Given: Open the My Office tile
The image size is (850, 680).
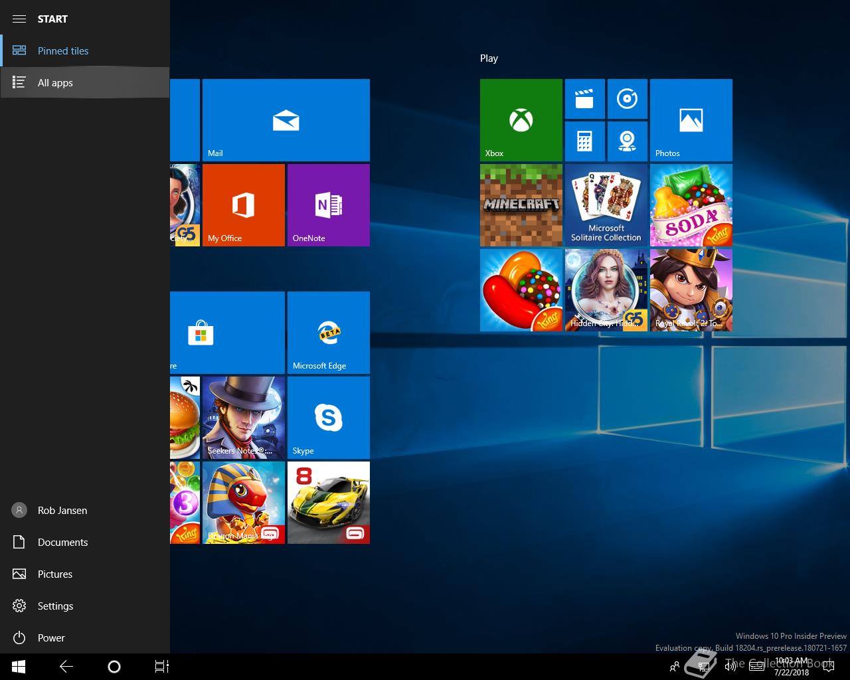Looking at the screenshot, I should (x=243, y=205).
